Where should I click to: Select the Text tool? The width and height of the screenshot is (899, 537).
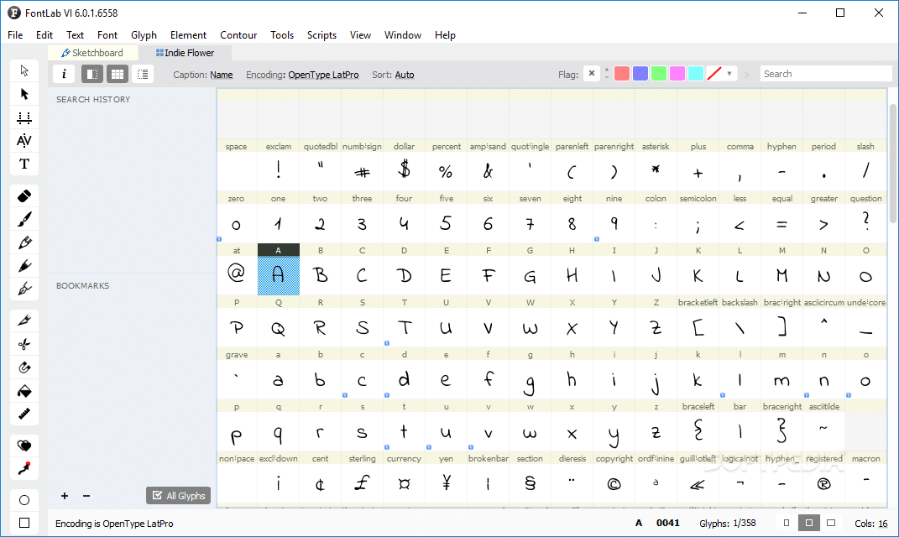point(24,164)
